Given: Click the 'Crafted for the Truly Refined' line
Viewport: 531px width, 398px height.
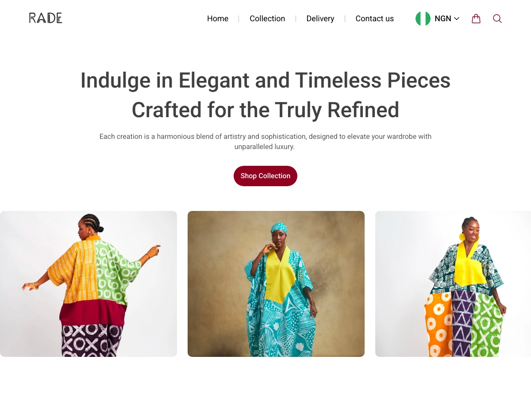Looking at the screenshot, I should [265, 110].
